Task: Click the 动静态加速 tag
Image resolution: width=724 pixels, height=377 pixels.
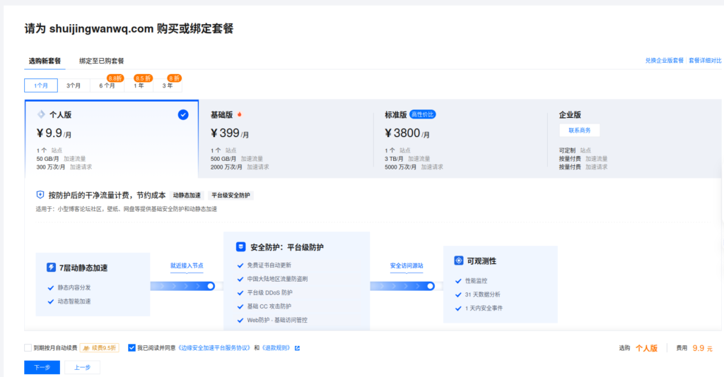Action: (187, 196)
